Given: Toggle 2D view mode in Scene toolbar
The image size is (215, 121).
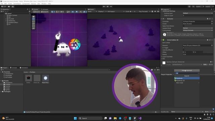Looking at the screenshot, I should [x=73, y=12].
